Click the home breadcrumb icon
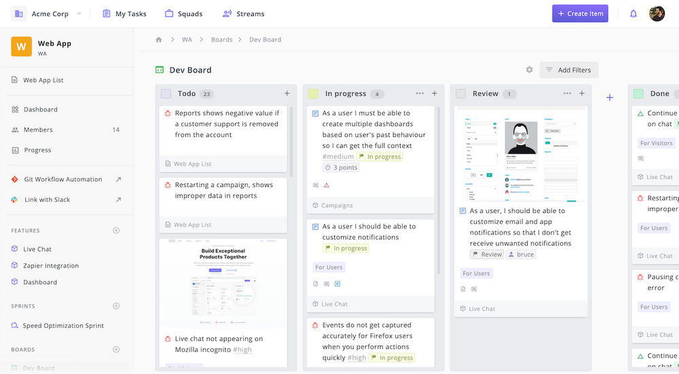Screen dimensions: 679x374 pos(159,39)
